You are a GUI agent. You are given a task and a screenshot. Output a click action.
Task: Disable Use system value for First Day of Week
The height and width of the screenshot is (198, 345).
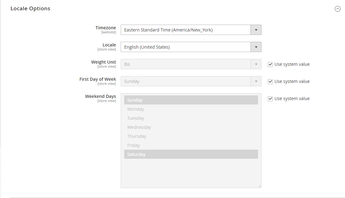pos(270,81)
